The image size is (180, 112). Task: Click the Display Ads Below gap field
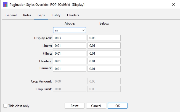tap(104, 38)
